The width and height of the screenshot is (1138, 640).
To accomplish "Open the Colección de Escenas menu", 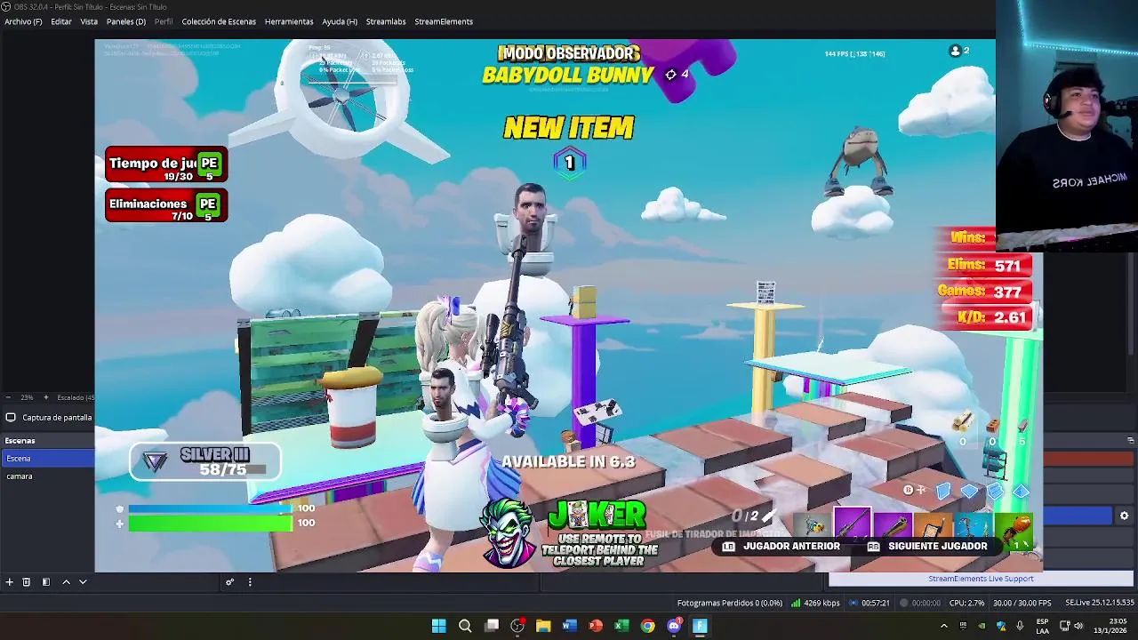I will (x=219, y=21).
